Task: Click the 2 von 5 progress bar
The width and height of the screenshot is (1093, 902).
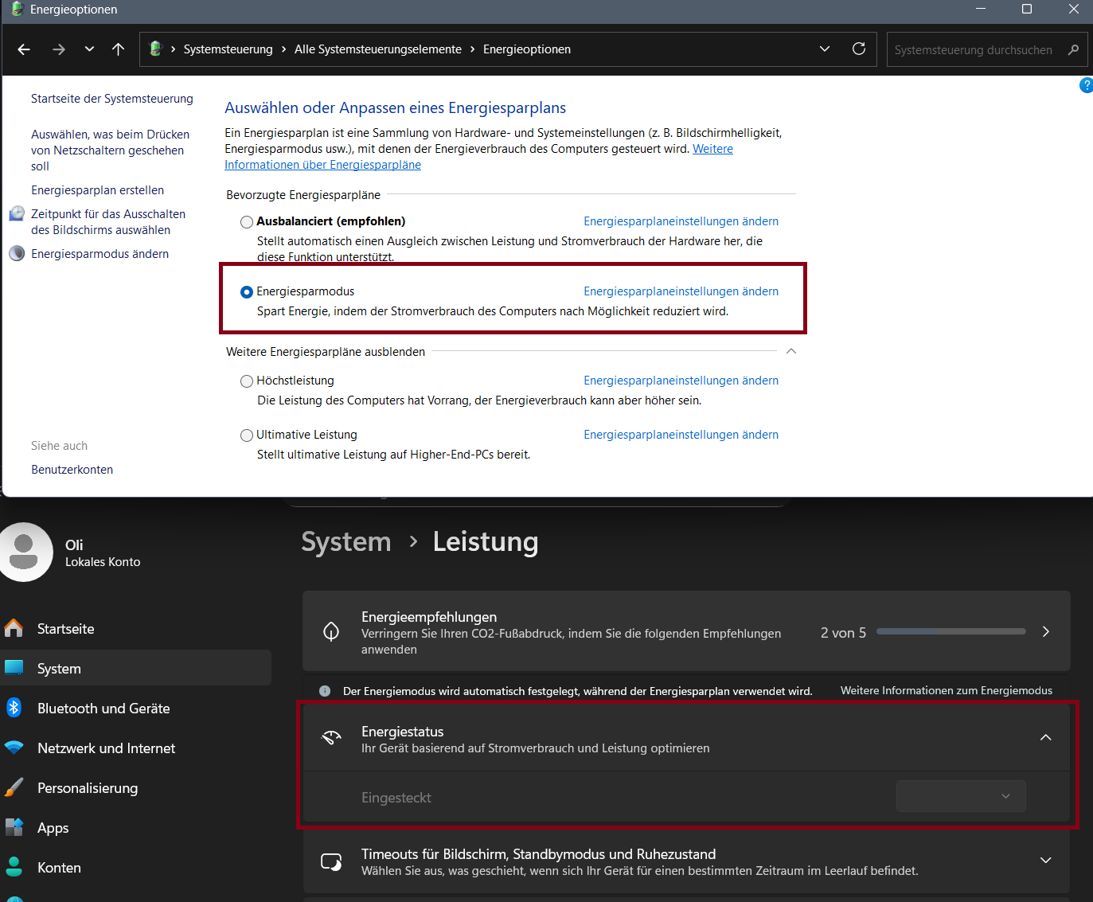Action: pyautogui.click(x=951, y=631)
